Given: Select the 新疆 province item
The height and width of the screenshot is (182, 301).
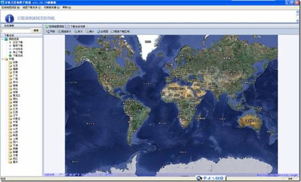Looking at the screenshot, I should pos(15,152).
